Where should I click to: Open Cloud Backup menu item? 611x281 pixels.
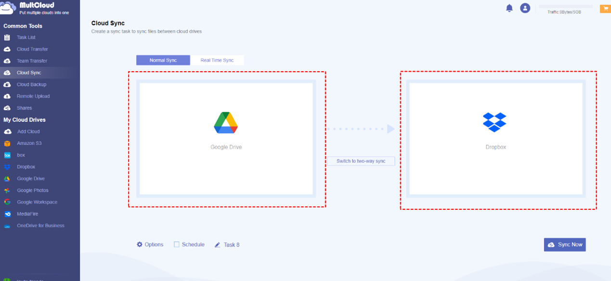[x=31, y=85]
